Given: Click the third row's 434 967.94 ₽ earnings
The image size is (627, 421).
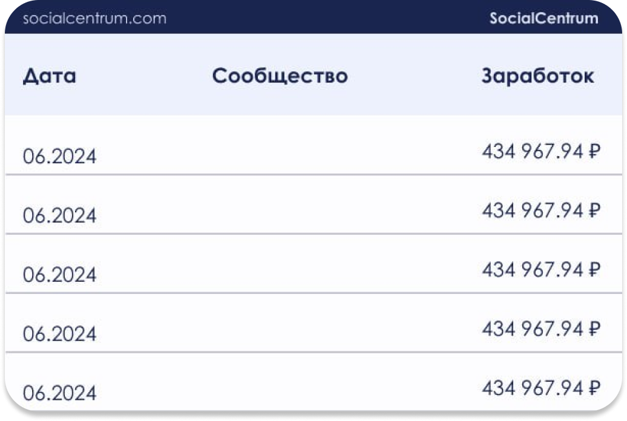Looking at the screenshot, I should 540,270.
